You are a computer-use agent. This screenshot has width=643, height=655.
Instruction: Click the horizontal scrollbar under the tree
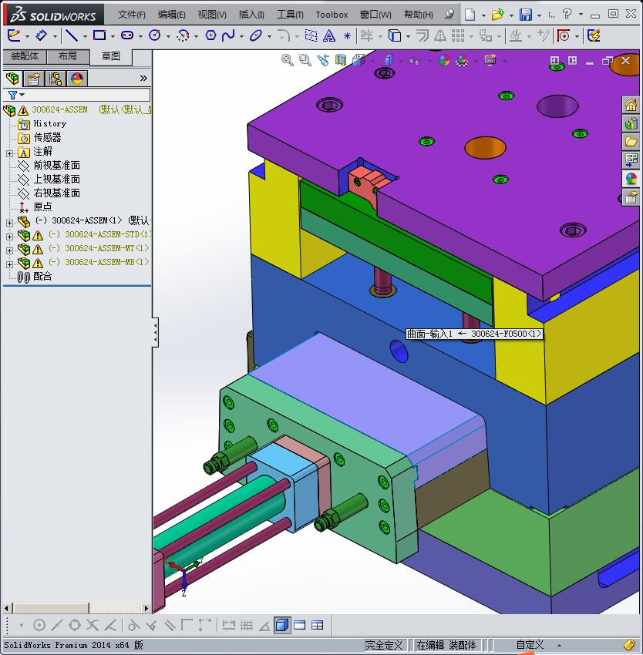77,608
